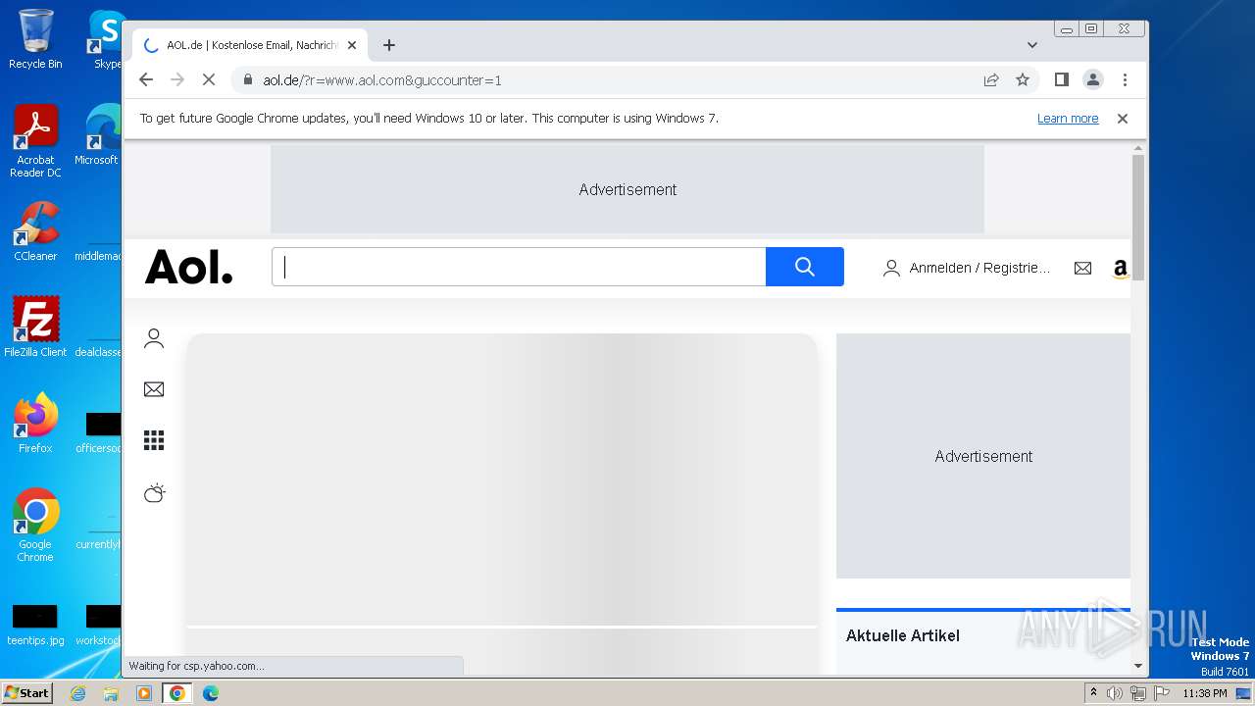Click the volume tray icon
This screenshot has height=706, width=1255.
click(x=1115, y=693)
